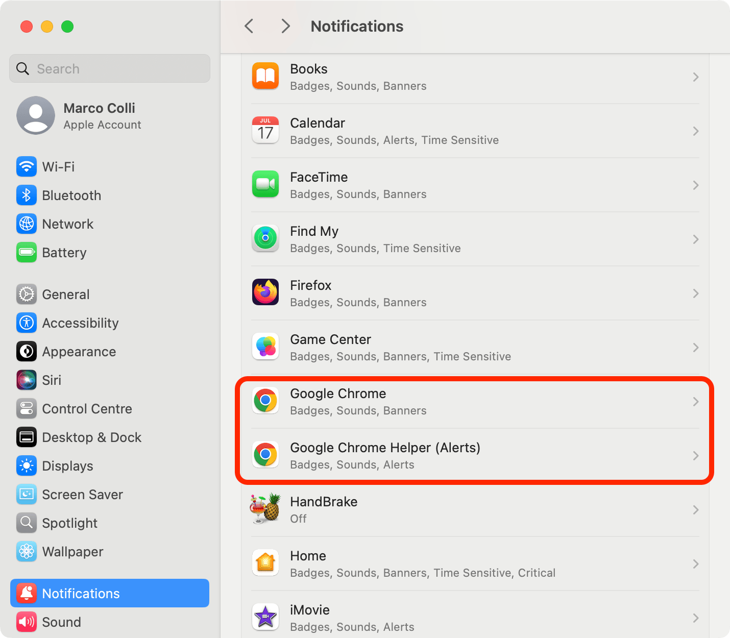
Task: Expand iMovie notification settings chevron
Action: (695, 618)
